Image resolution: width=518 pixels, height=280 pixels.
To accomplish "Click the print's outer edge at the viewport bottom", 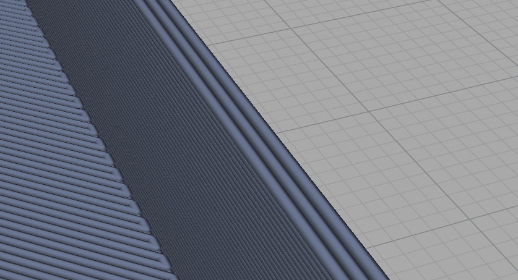I will [x=384, y=276].
